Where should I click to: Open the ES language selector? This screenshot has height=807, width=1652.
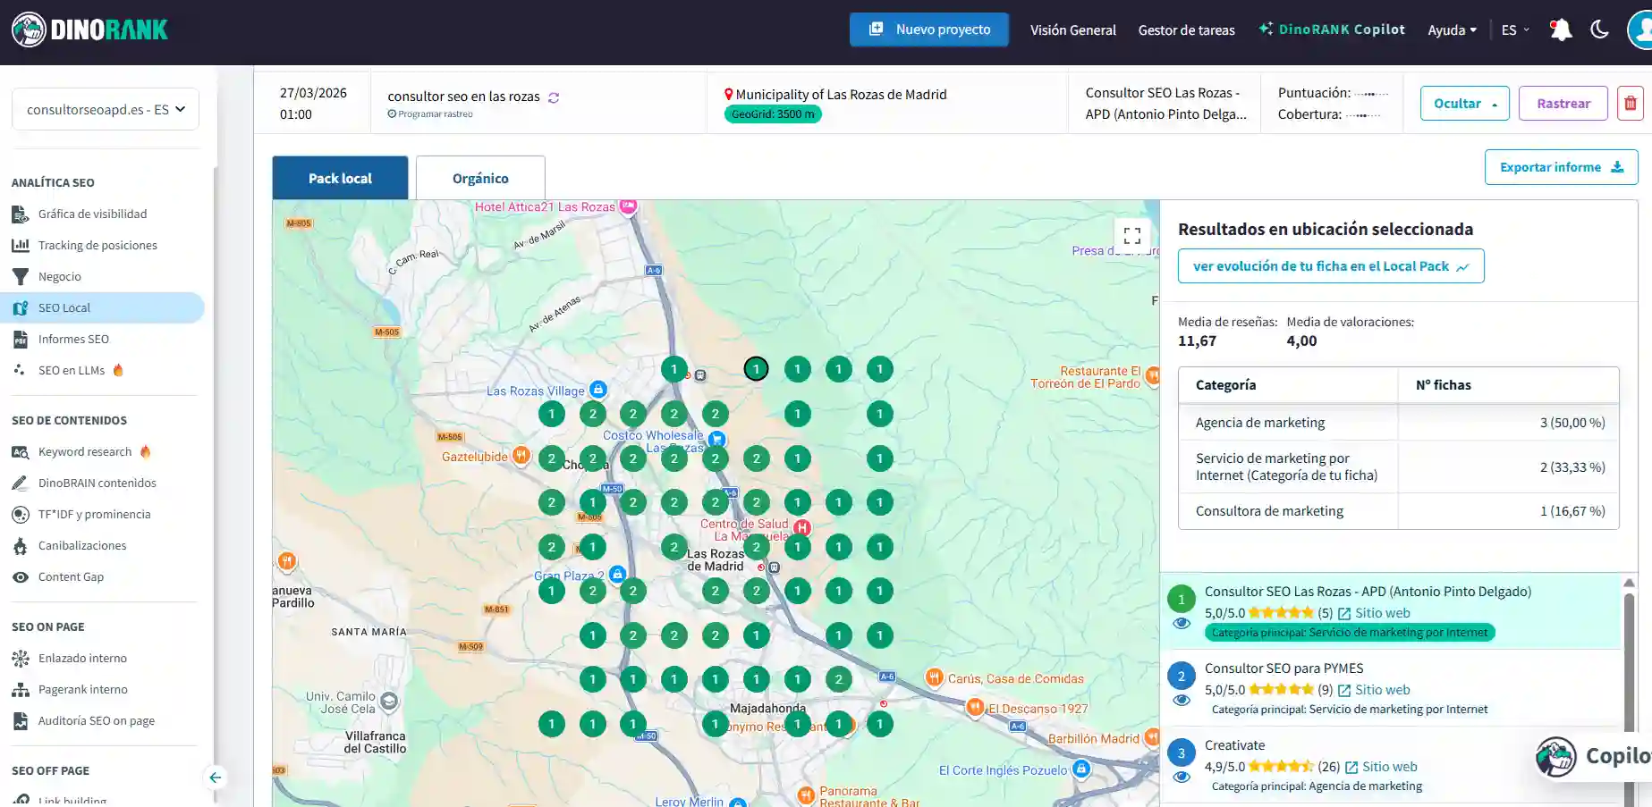1514,29
